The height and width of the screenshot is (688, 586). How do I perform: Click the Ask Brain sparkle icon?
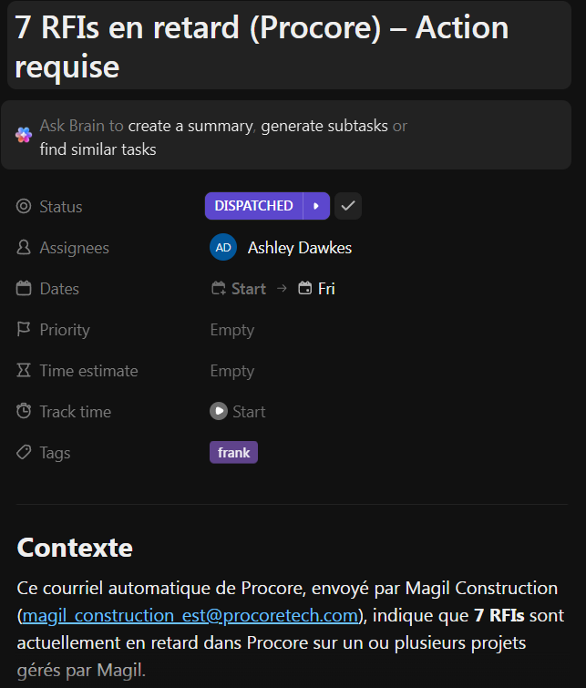click(x=24, y=135)
